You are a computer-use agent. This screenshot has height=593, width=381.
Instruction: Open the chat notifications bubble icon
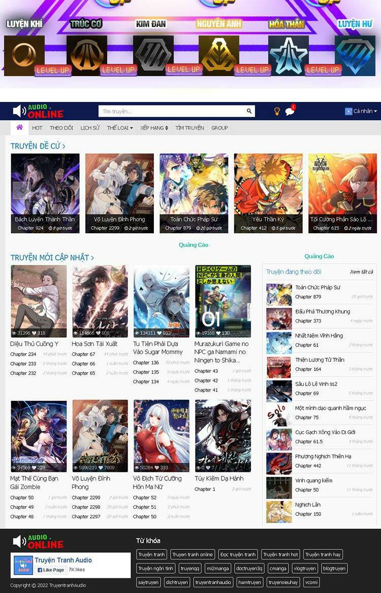coord(290,111)
